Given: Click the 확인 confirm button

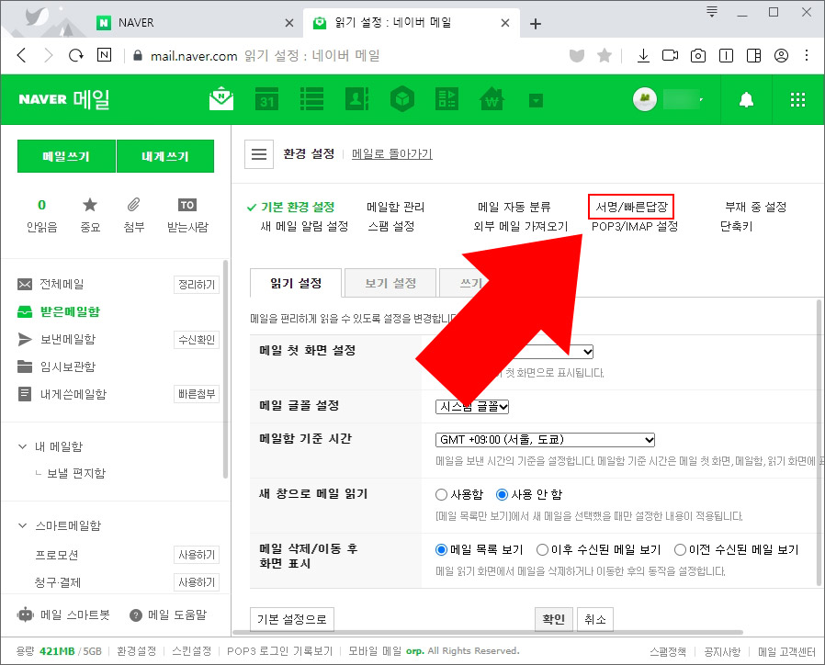Looking at the screenshot, I should [553, 619].
